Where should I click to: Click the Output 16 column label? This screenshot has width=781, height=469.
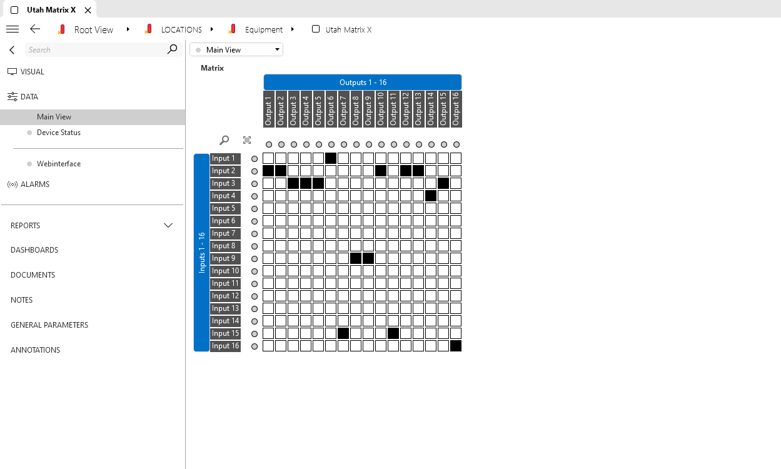pyautogui.click(x=456, y=109)
